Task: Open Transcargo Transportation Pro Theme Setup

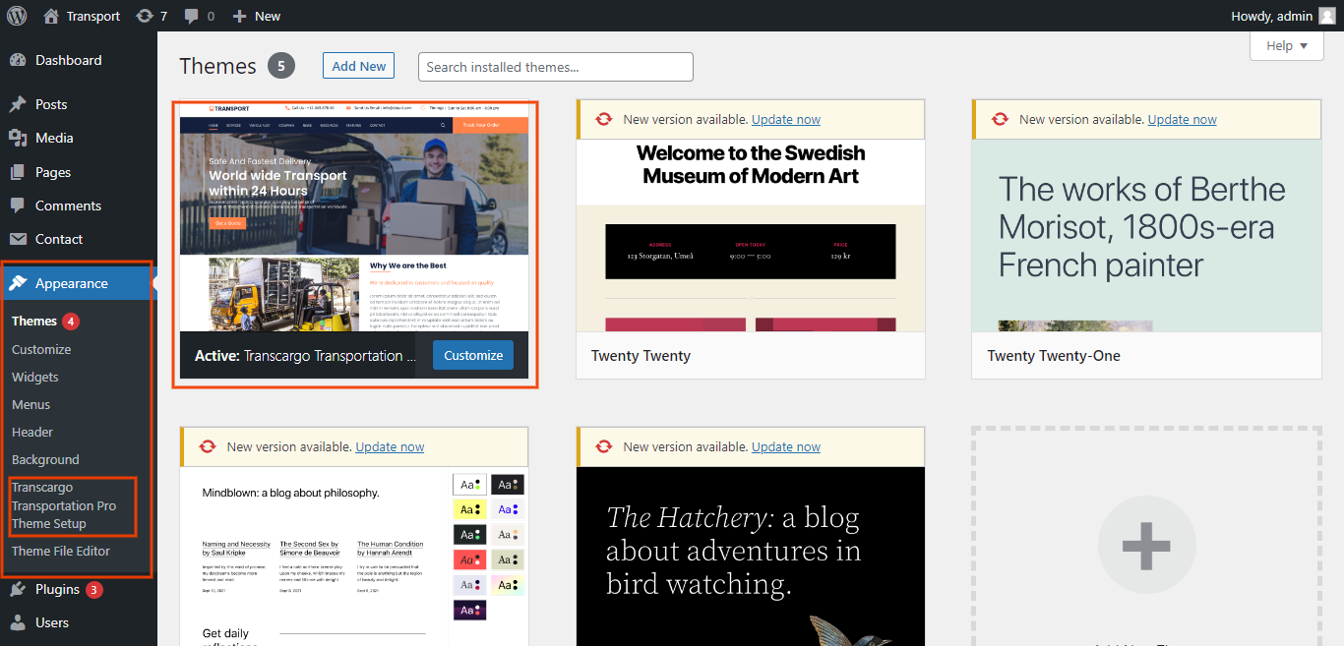Action: 64,505
